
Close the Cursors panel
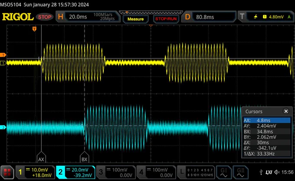click(286, 111)
